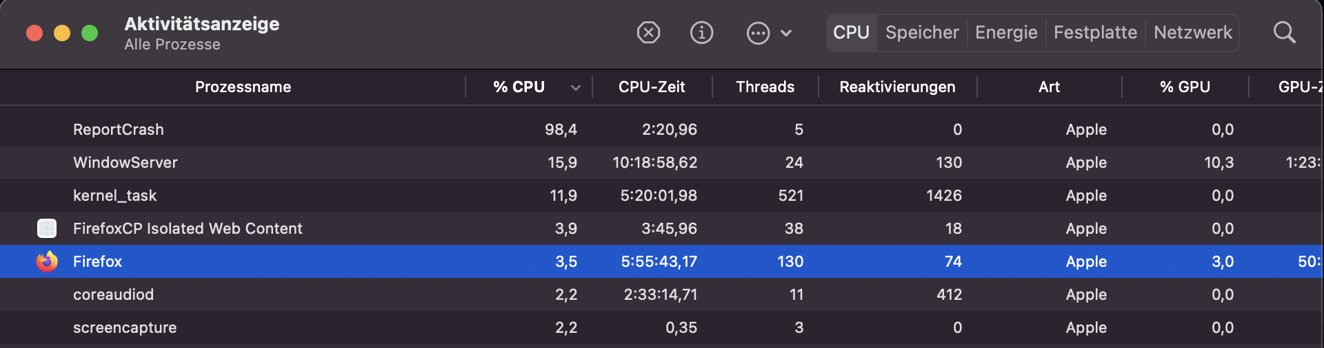The height and width of the screenshot is (348, 1324).
Task: Open the Netzwerk tab
Action: point(1192,32)
